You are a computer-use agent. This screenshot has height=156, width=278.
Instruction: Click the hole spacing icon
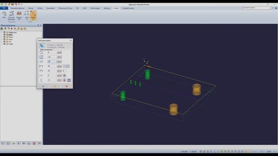point(41,66)
